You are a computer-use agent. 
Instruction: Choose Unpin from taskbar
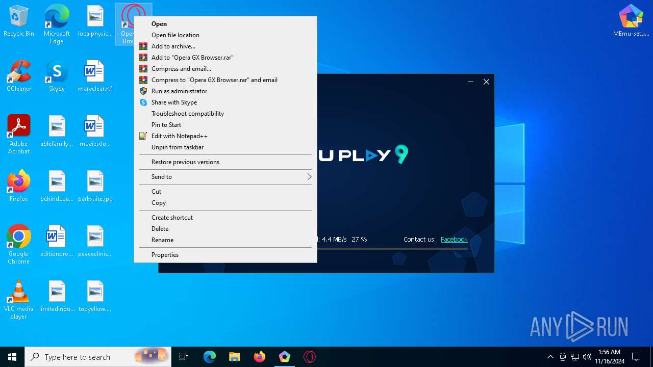225,147
